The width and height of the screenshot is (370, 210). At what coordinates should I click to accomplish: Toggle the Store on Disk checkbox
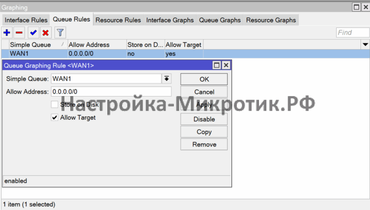(x=54, y=104)
